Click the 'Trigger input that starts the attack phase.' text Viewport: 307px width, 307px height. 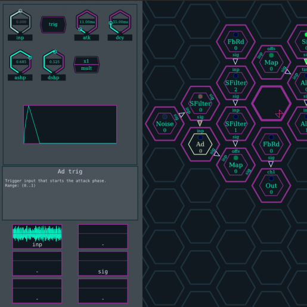click(55, 181)
